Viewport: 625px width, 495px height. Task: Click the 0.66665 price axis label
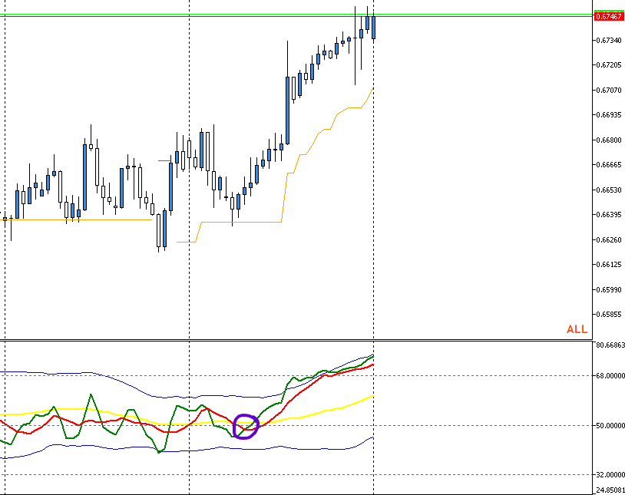coord(609,165)
